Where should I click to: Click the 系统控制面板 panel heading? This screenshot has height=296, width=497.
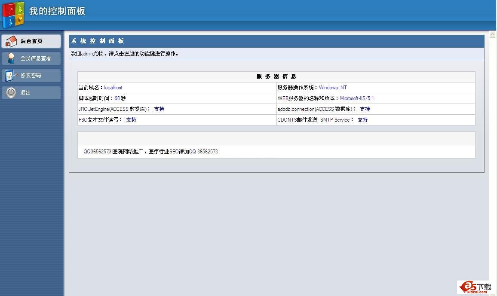coord(98,41)
